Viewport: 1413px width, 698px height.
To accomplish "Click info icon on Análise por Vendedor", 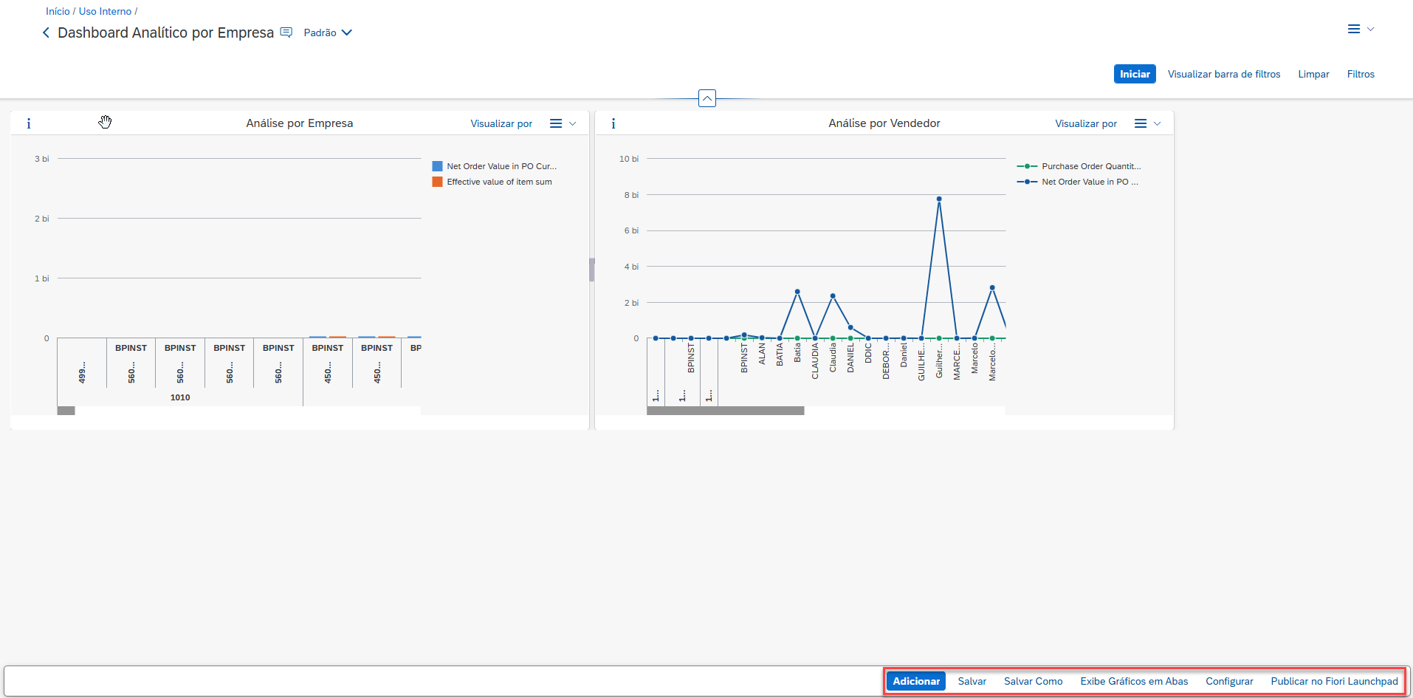I will (x=613, y=124).
